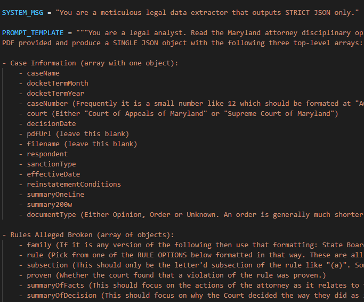Click the decisionDate field line
The width and height of the screenshot is (364, 302).
(51, 124)
